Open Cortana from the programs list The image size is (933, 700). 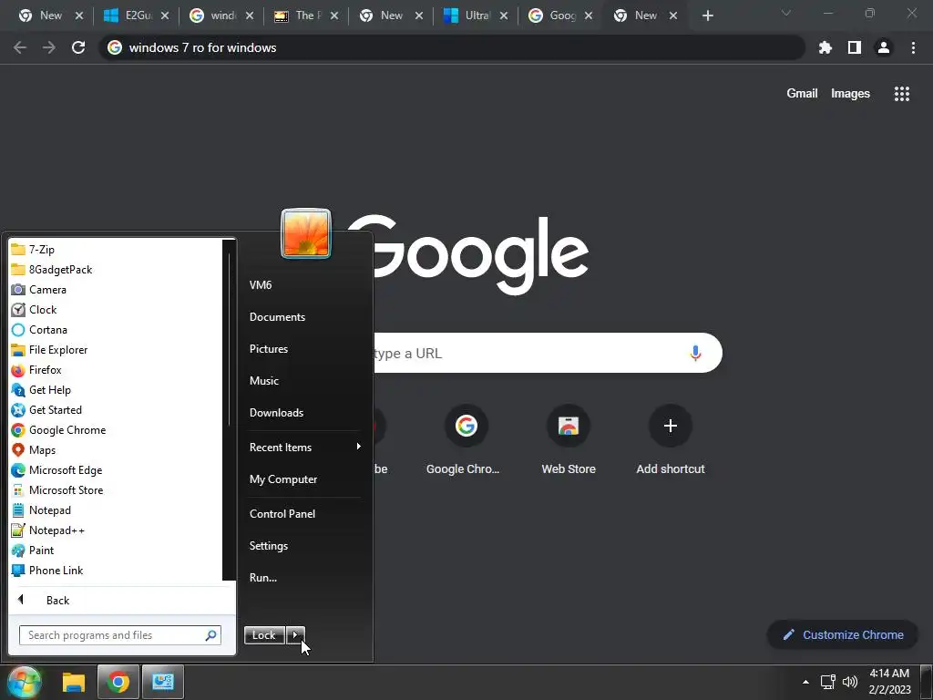click(x=40, y=330)
